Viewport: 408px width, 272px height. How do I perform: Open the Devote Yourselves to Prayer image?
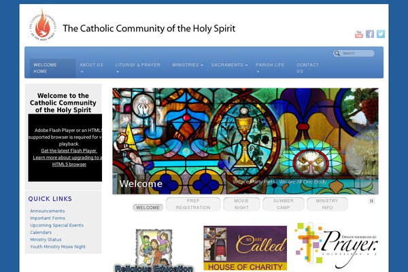pyautogui.click(x=336, y=245)
